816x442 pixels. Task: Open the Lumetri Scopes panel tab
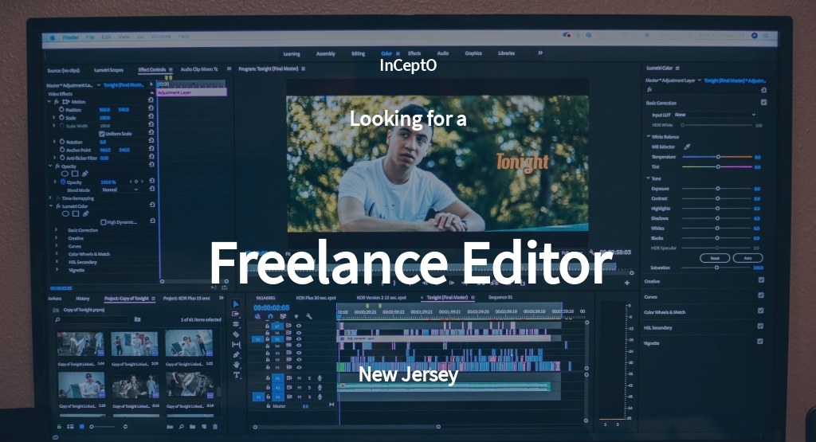(x=108, y=70)
